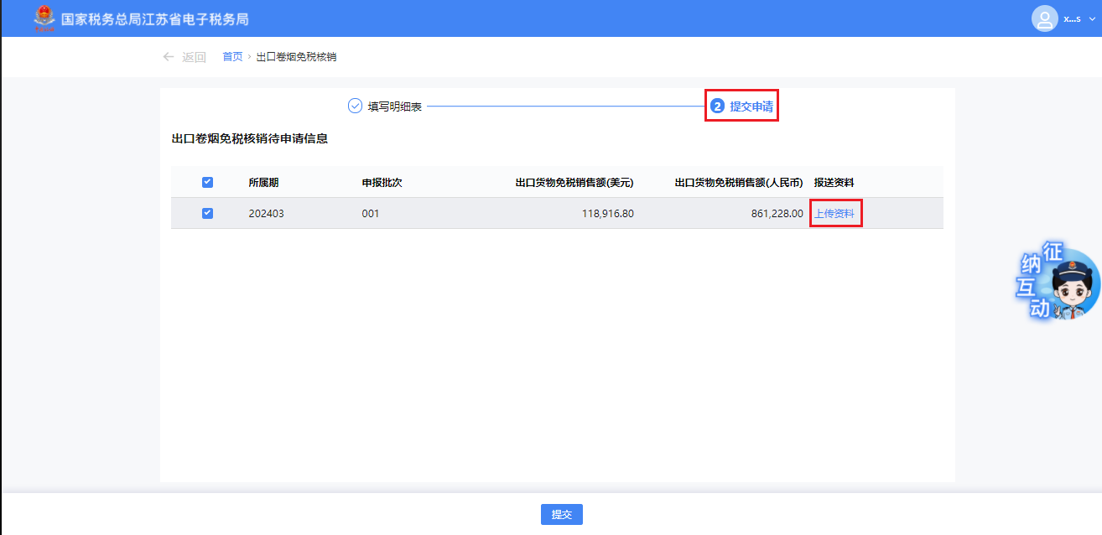Image resolution: width=1102 pixels, height=535 pixels.
Task: Toggle the select-all checkbox in table header
Action: click(x=207, y=182)
